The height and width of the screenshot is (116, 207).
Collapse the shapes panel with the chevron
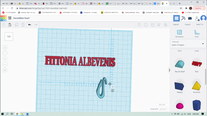click(169, 70)
